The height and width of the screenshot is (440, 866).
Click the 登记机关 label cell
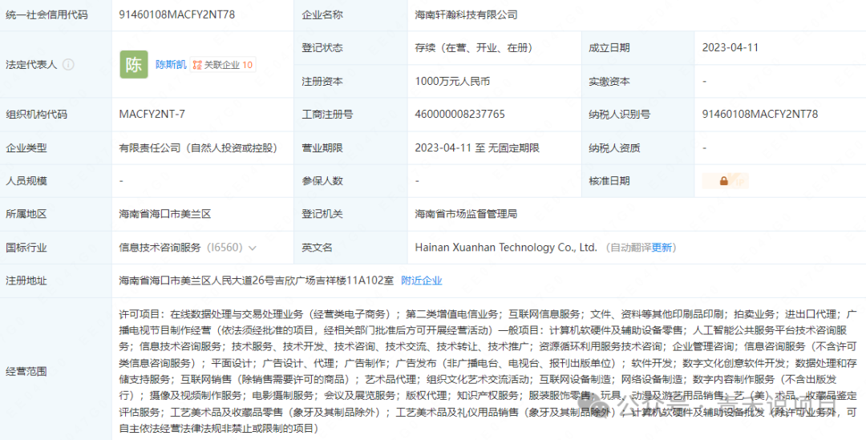click(350, 214)
